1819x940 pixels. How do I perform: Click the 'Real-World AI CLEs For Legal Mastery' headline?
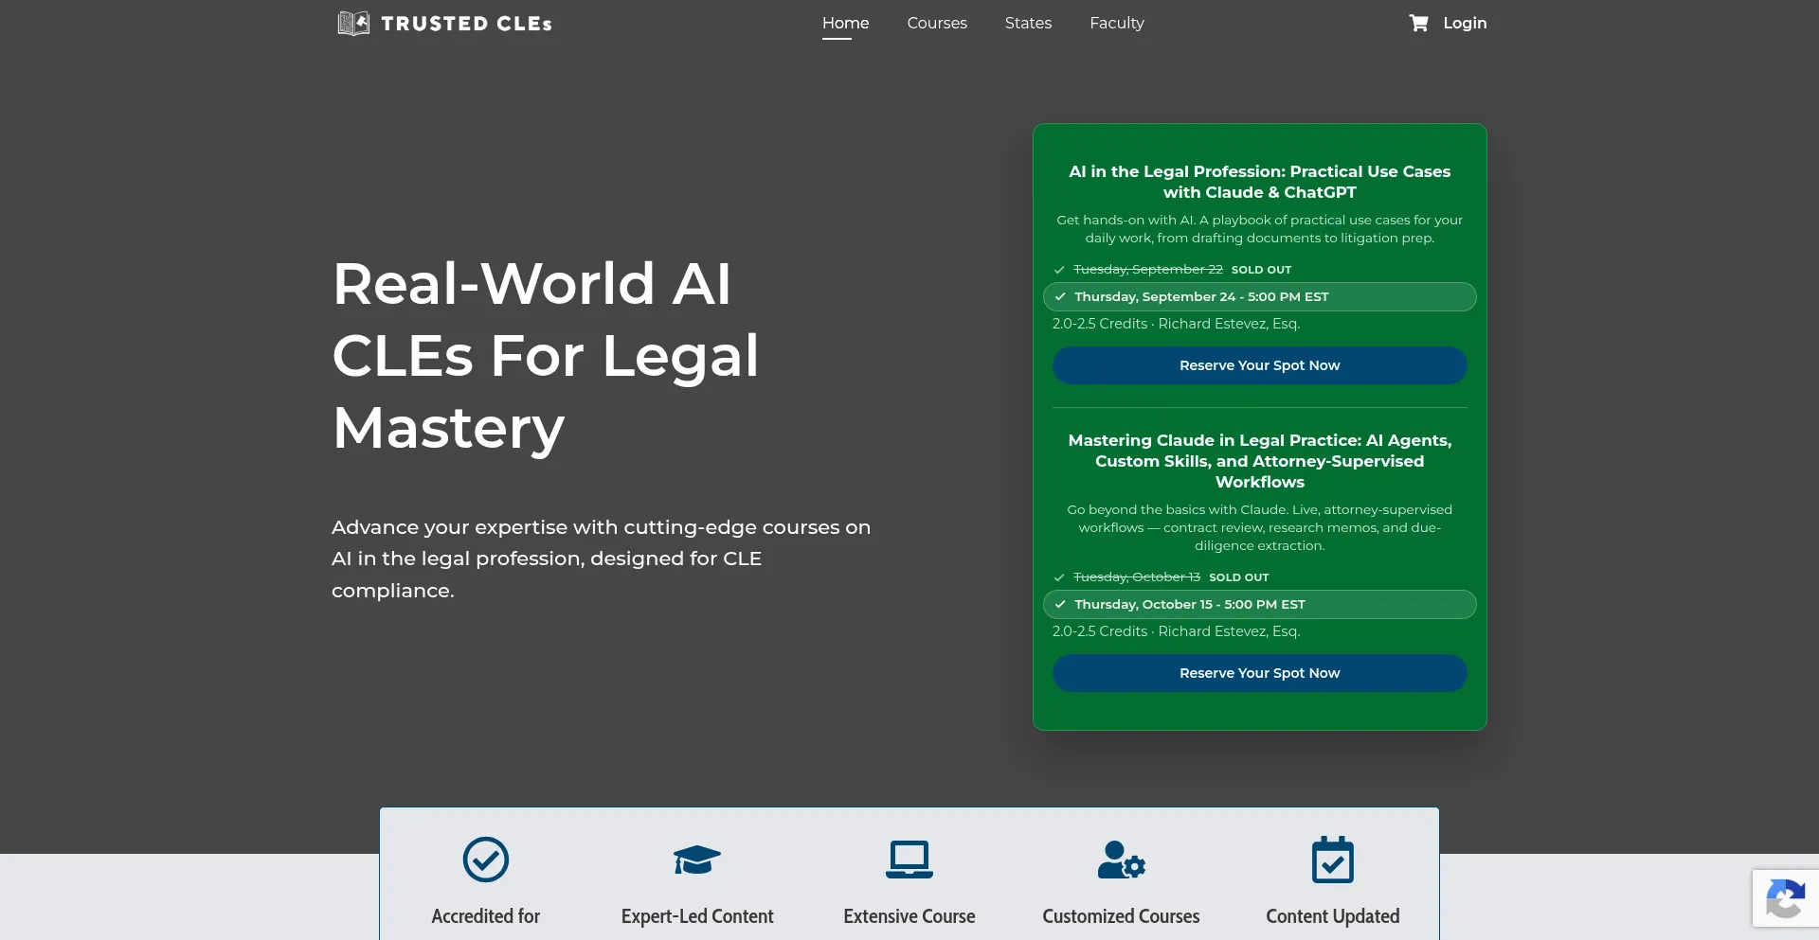point(546,355)
